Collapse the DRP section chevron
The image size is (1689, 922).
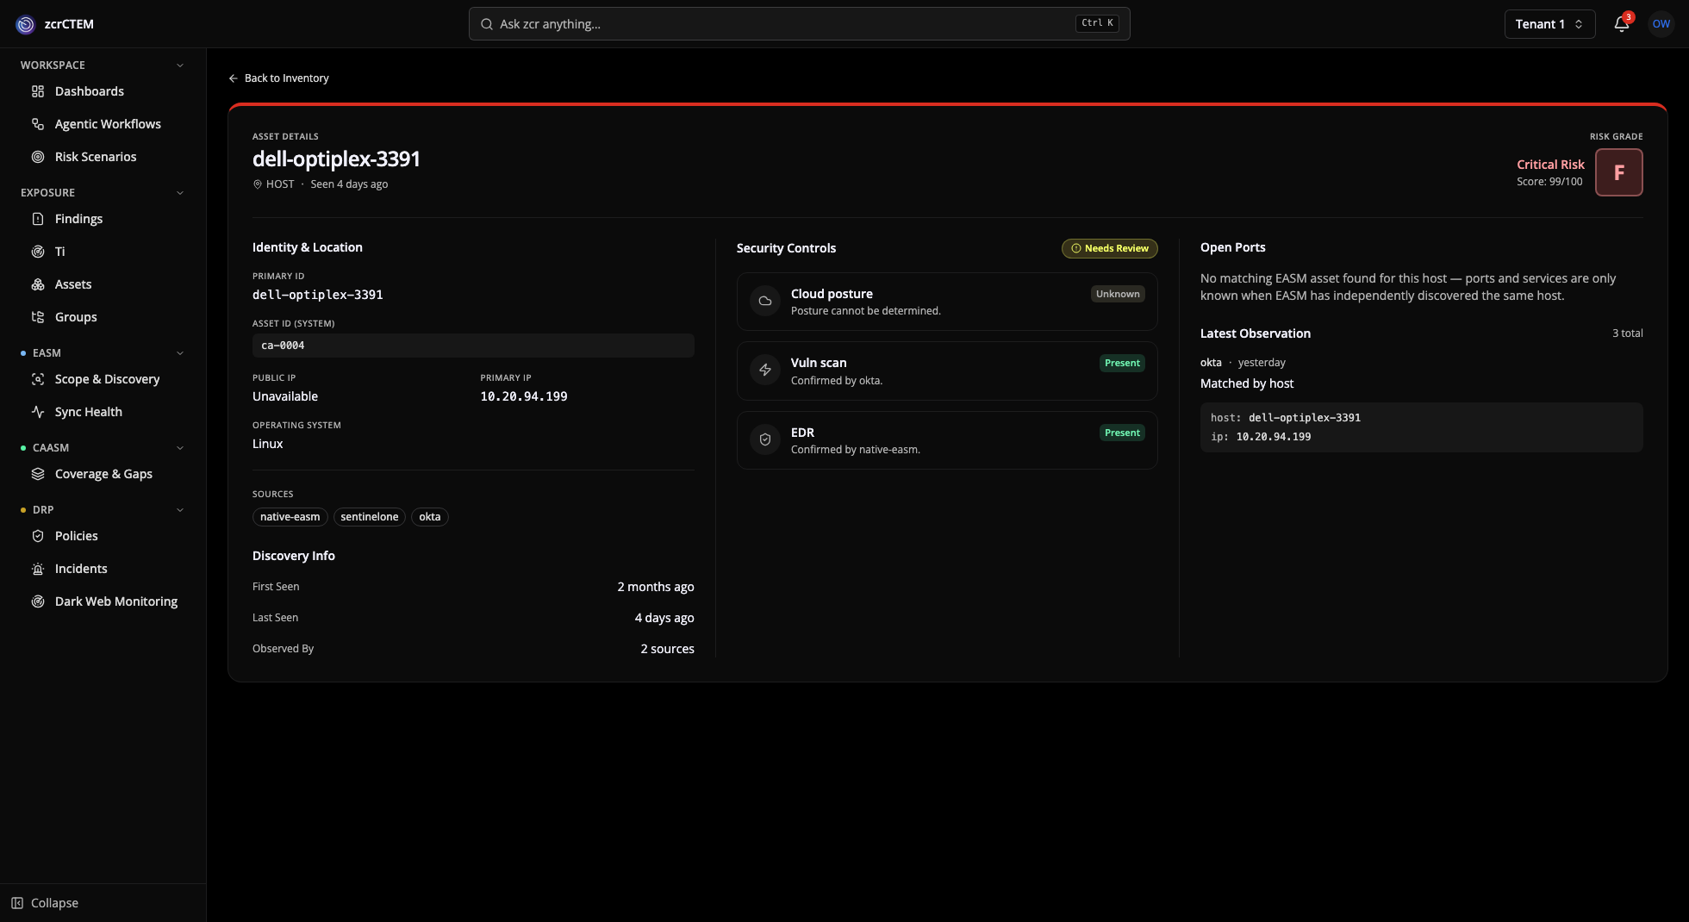point(180,510)
